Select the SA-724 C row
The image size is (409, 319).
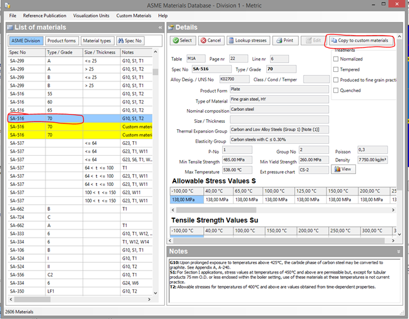[80, 217]
